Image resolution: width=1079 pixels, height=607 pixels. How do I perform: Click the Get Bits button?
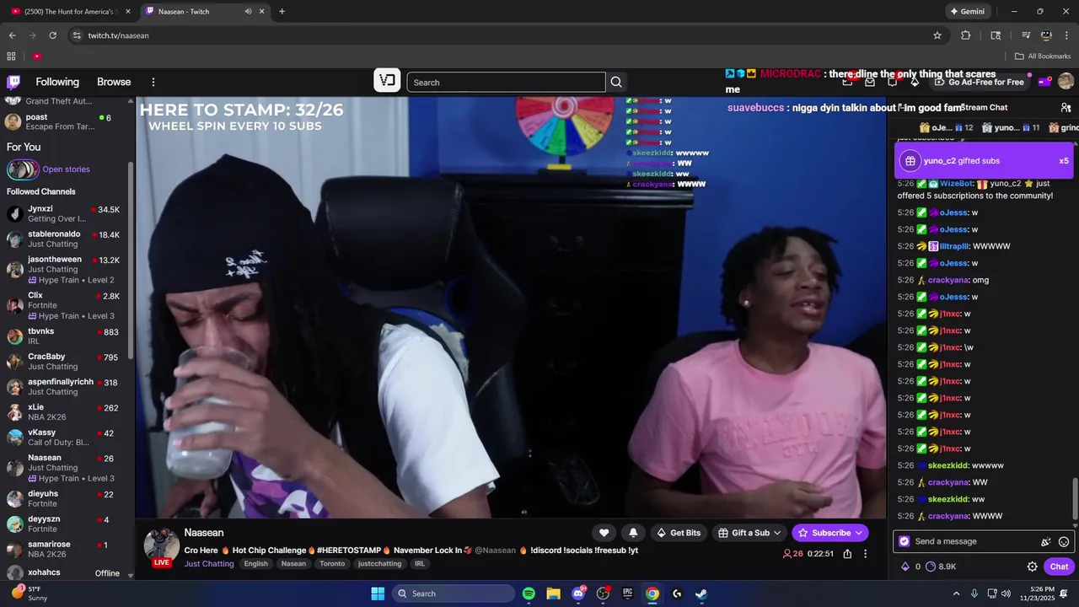point(679,533)
